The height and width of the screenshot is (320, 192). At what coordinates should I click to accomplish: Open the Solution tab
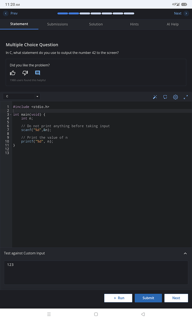[96, 24]
